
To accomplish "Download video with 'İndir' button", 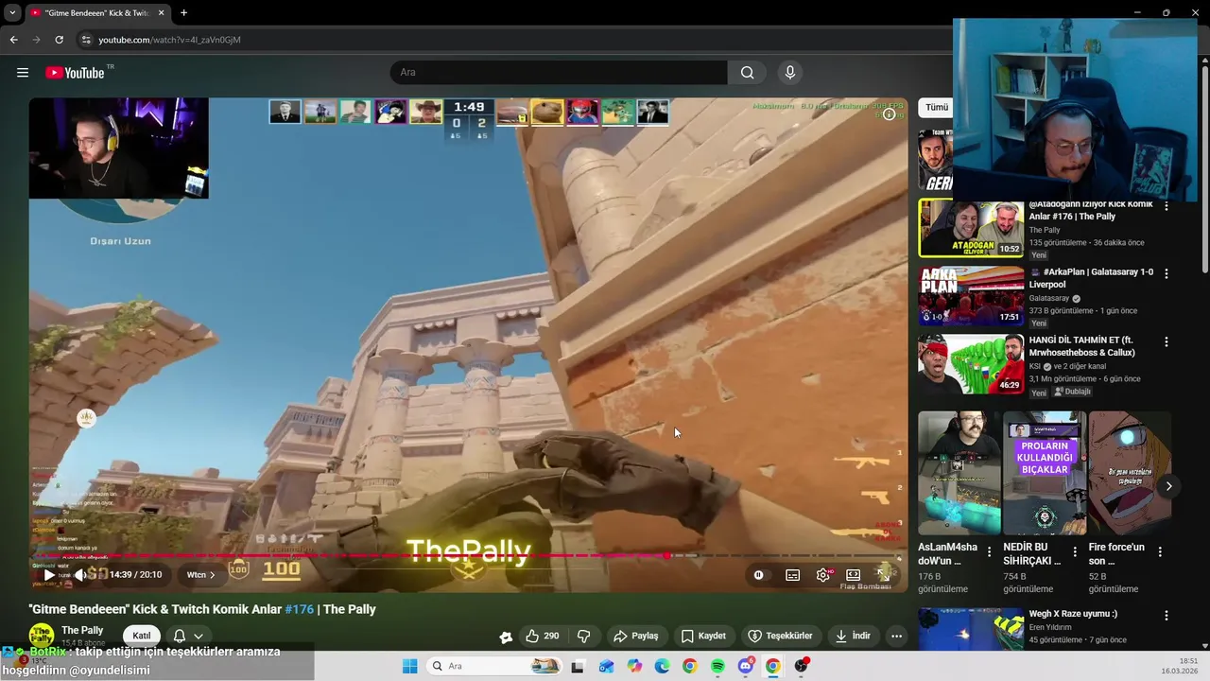I will pos(853,636).
